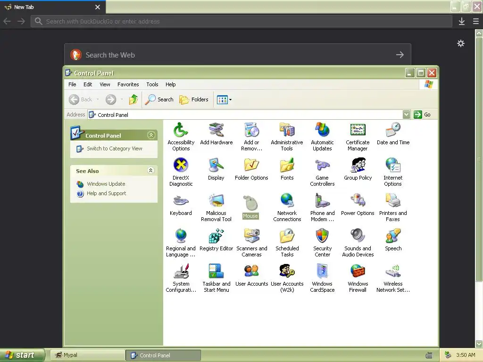
Task: Open Taskbar and Start Menu settings
Action: pos(216,278)
